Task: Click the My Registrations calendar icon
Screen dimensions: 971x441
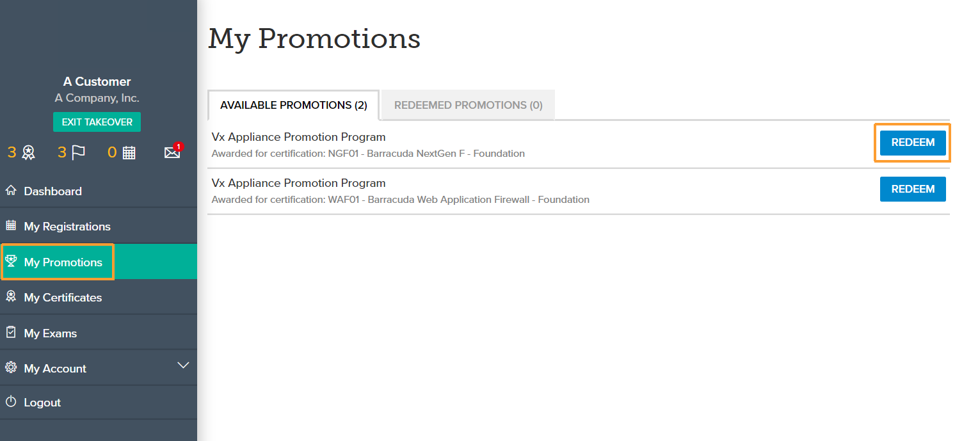Action: point(11,225)
